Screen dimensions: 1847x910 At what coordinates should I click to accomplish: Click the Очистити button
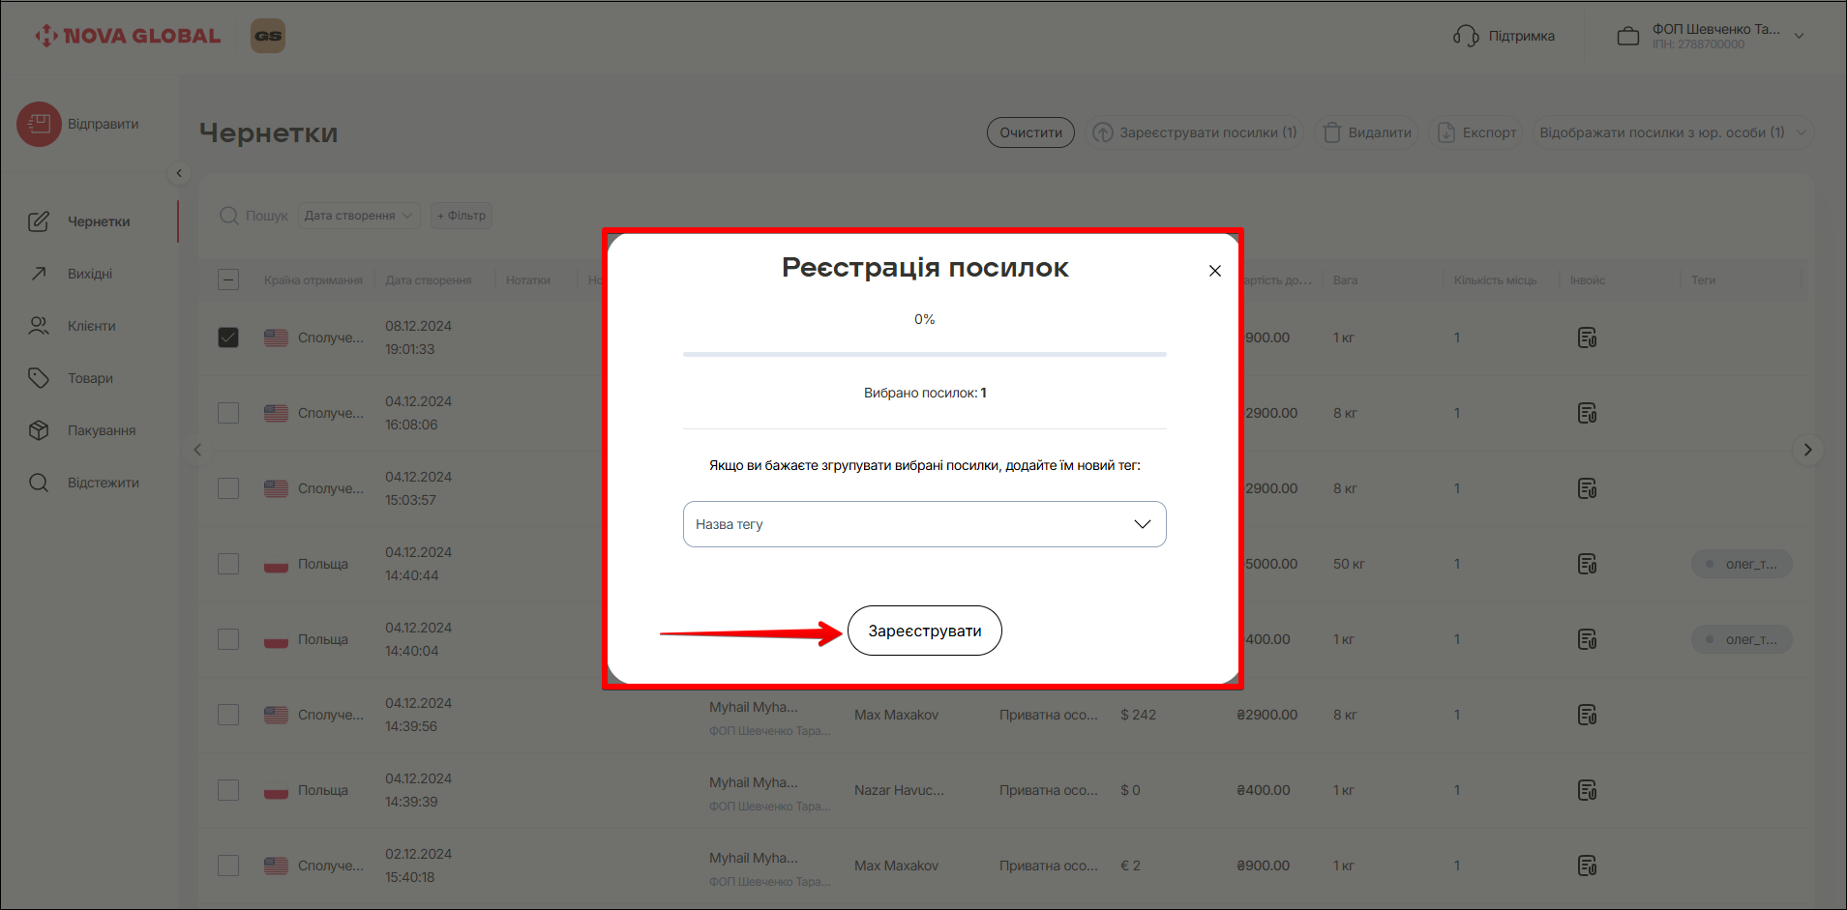click(1030, 132)
